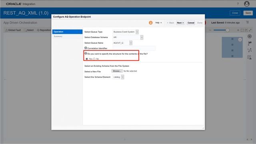Click the orange refresh icon in dialog toolbar
Viewport: 256px width, 144px height.
point(151,23)
